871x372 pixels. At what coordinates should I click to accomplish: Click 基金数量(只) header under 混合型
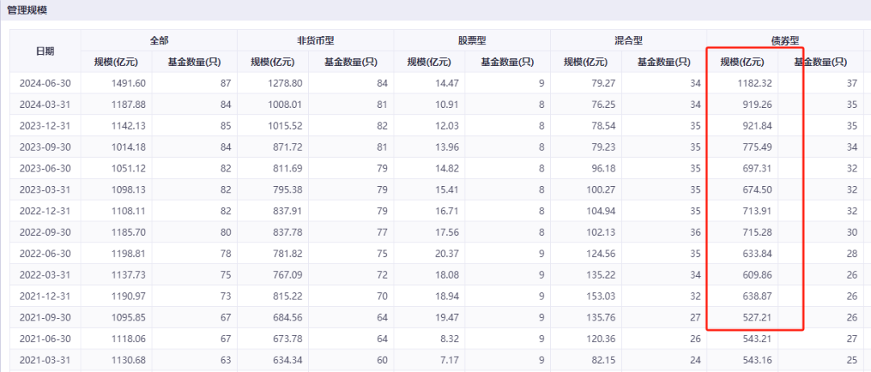click(664, 62)
